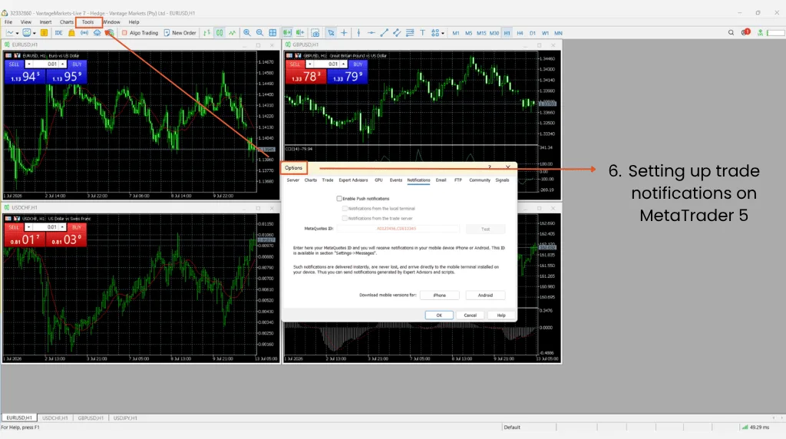Decrease GBPUSD lot size arrow
The width and height of the screenshot is (786, 439).
[x=309, y=64]
